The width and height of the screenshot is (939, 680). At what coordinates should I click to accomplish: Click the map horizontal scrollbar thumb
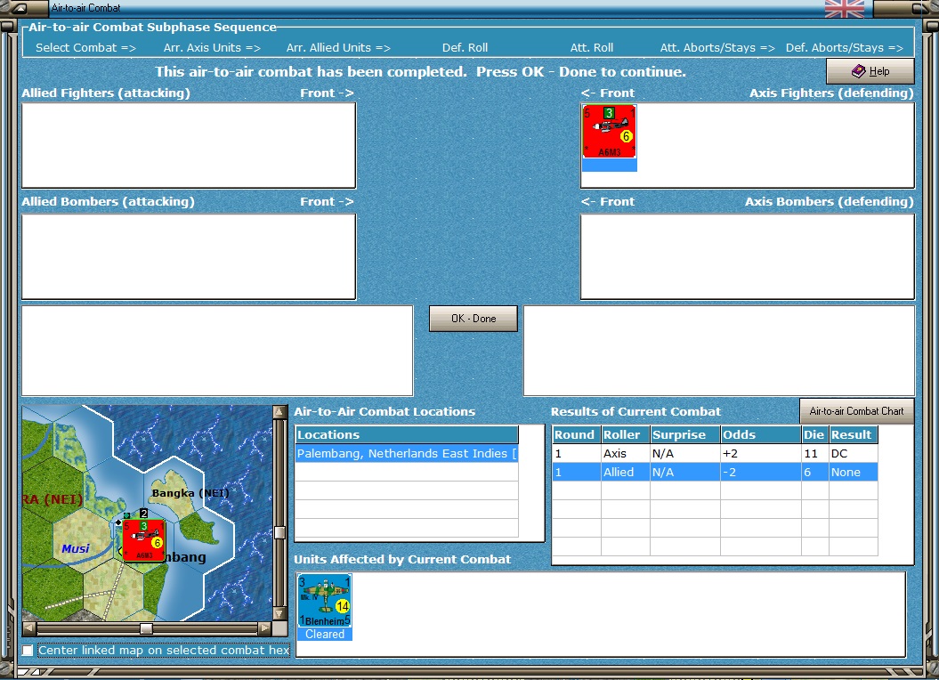tap(146, 628)
